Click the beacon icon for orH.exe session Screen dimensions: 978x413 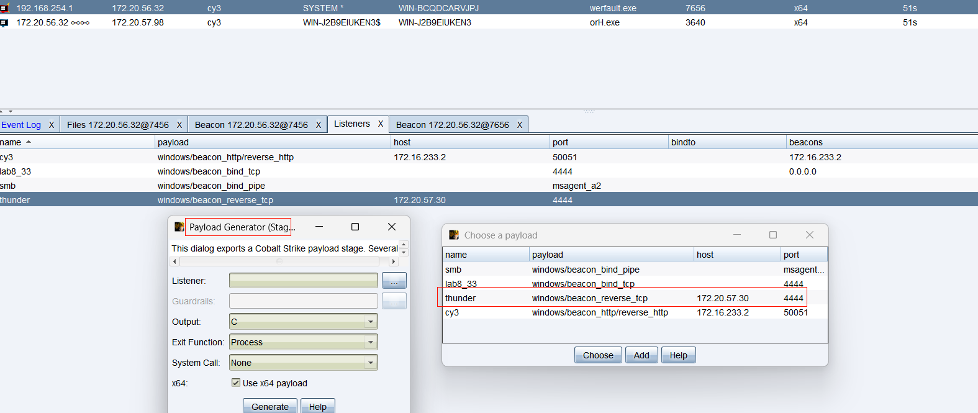[x=4, y=22]
